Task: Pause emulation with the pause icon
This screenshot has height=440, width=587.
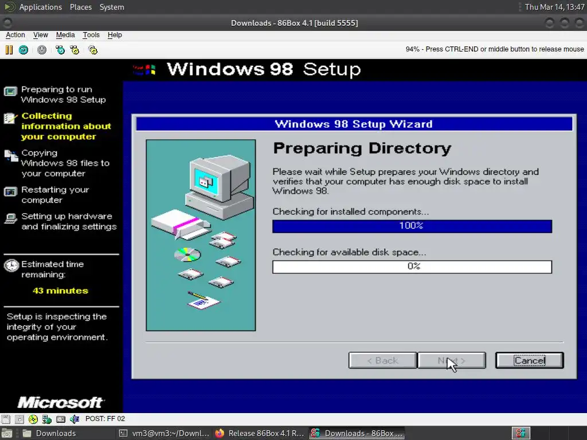Action: [9, 50]
